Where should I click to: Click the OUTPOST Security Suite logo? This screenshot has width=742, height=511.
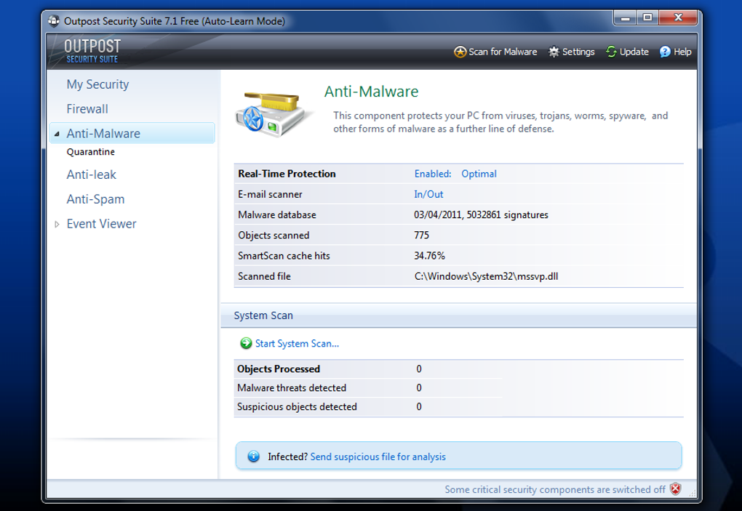pos(92,51)
